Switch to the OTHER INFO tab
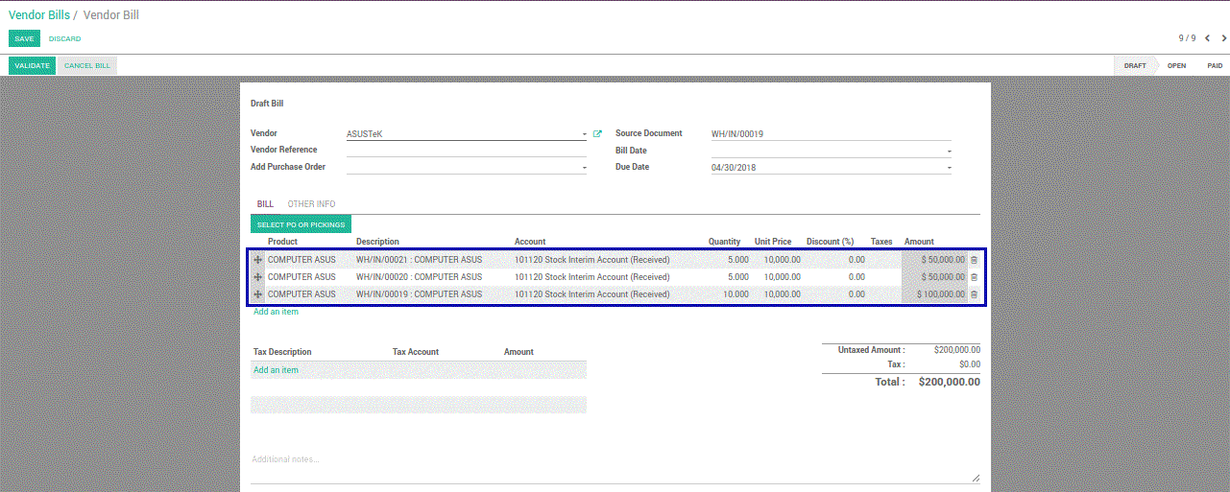Screen dimensions: 1230x492 click(311, 204)
